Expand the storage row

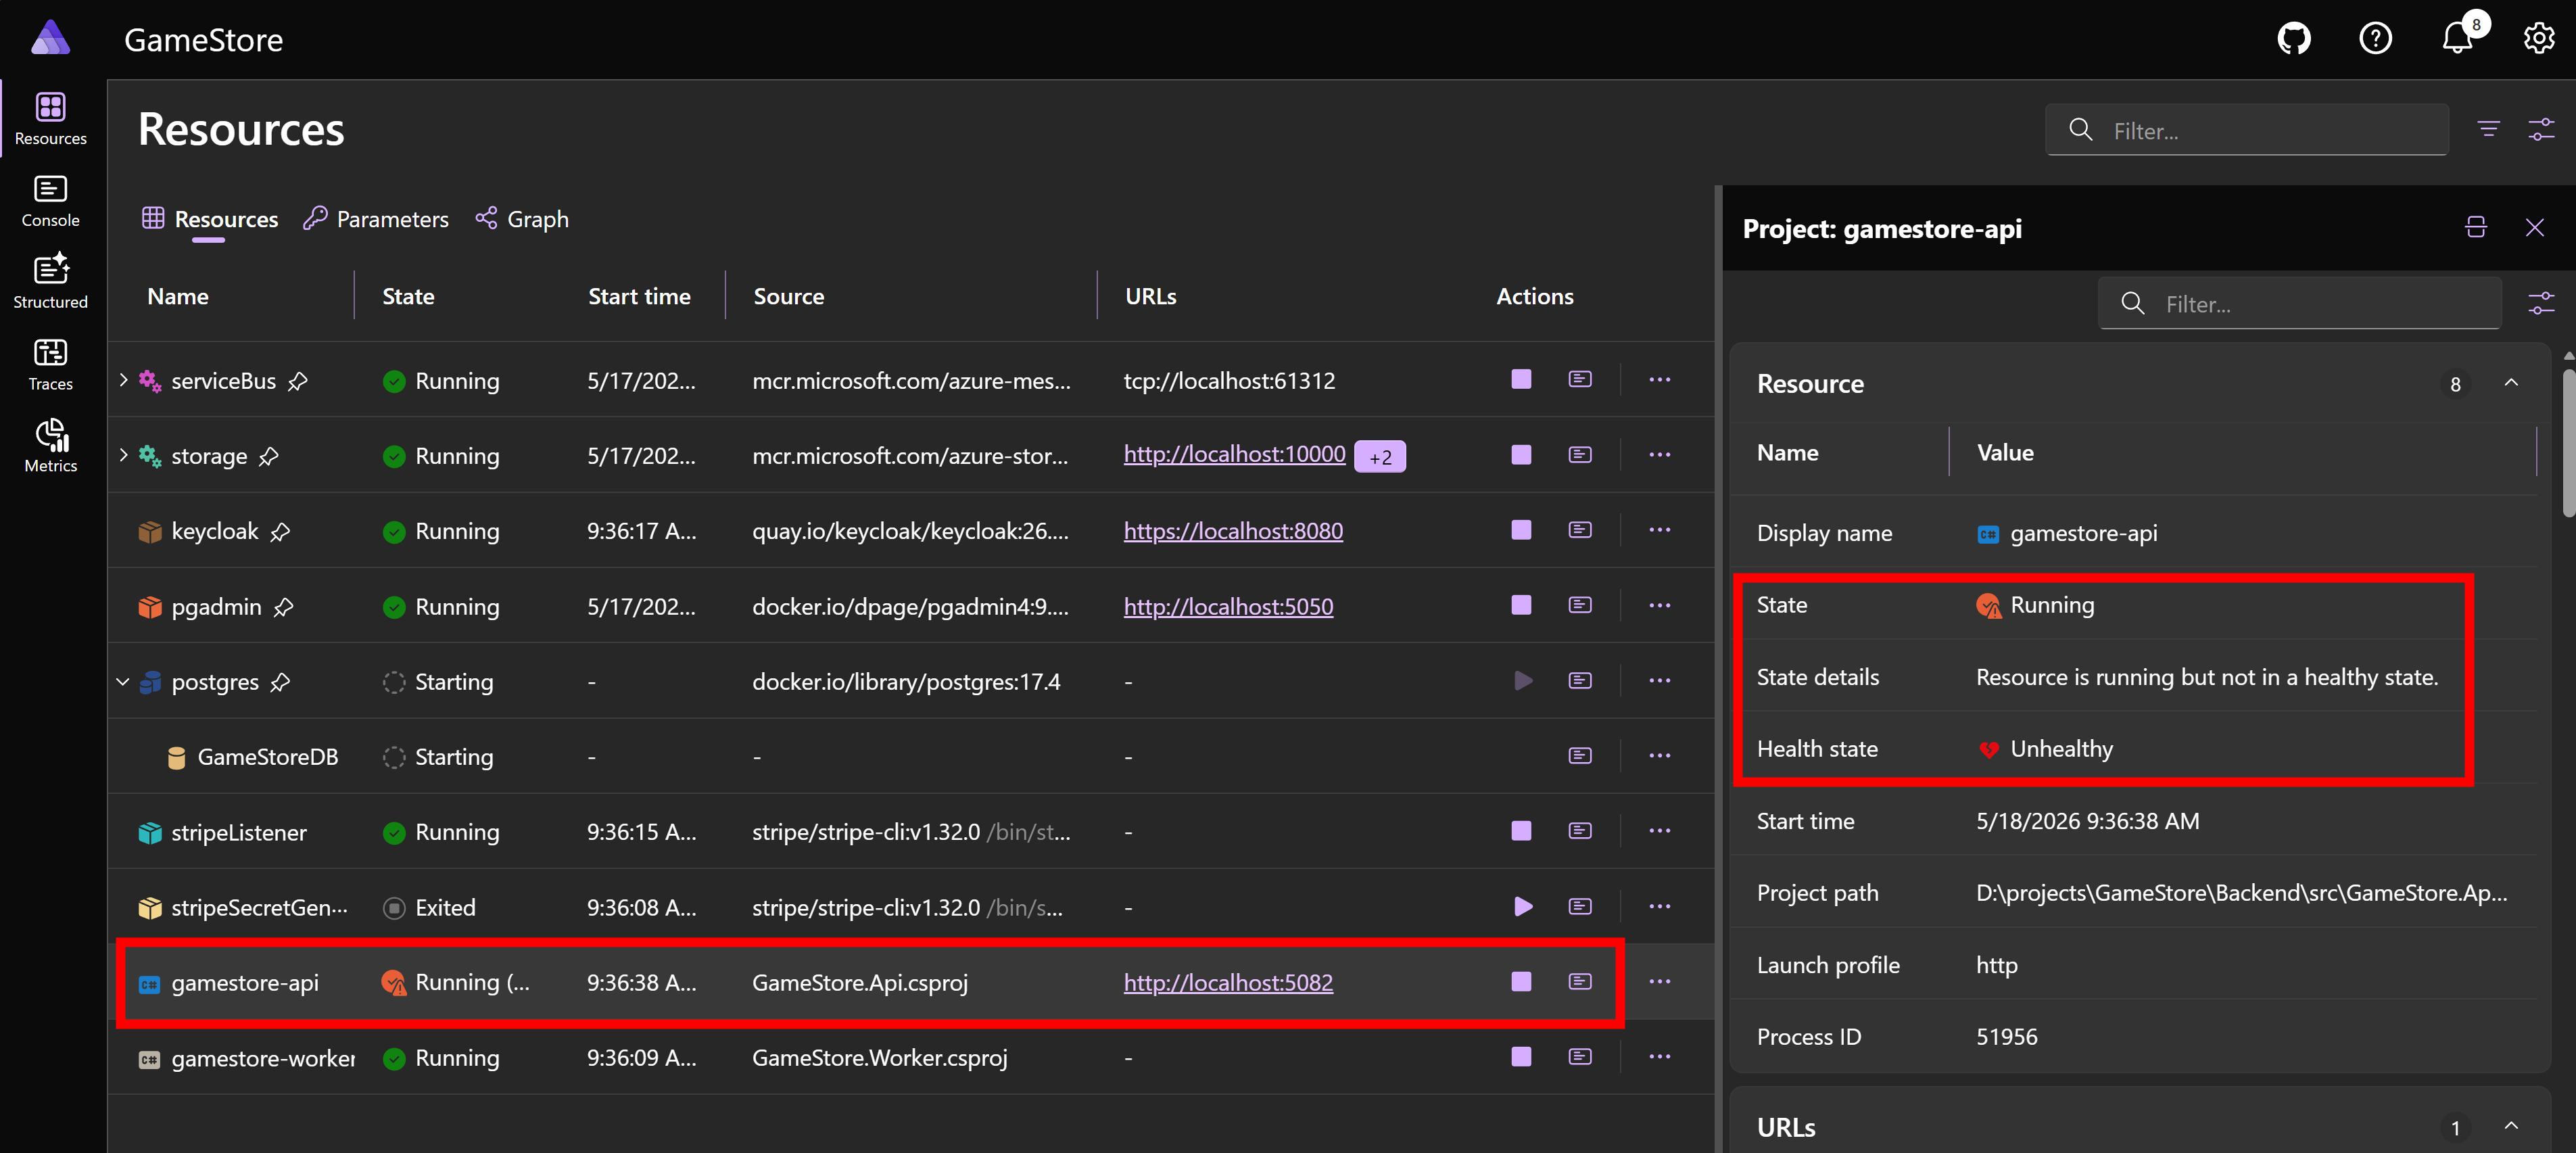click(123, 455)
